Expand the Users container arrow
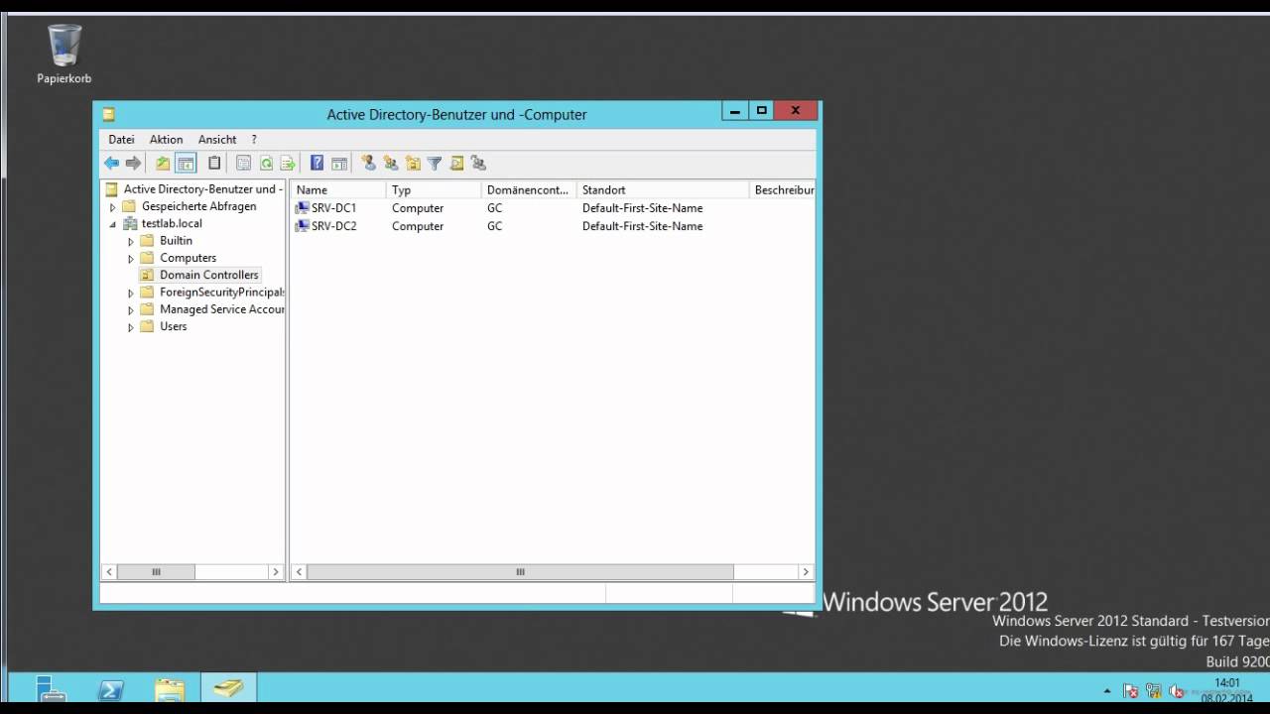Image resolution: width=1270 pixels, height=714 pixels. click(131, 327)
